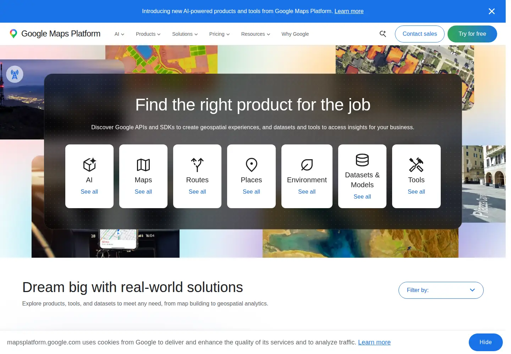This screenshot has height=354, width=511.
Task: Click the 'Find the right product for the job' heading
Action: click(x=253, y=105)
